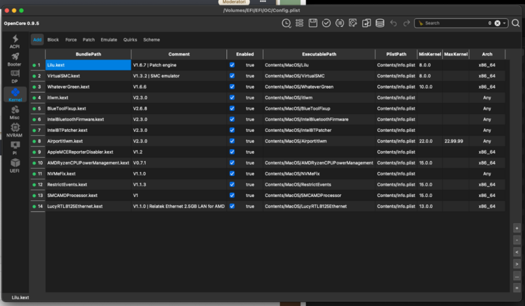
Task: Click the '>' move button beside table
Action: click(x=516, y=264)
